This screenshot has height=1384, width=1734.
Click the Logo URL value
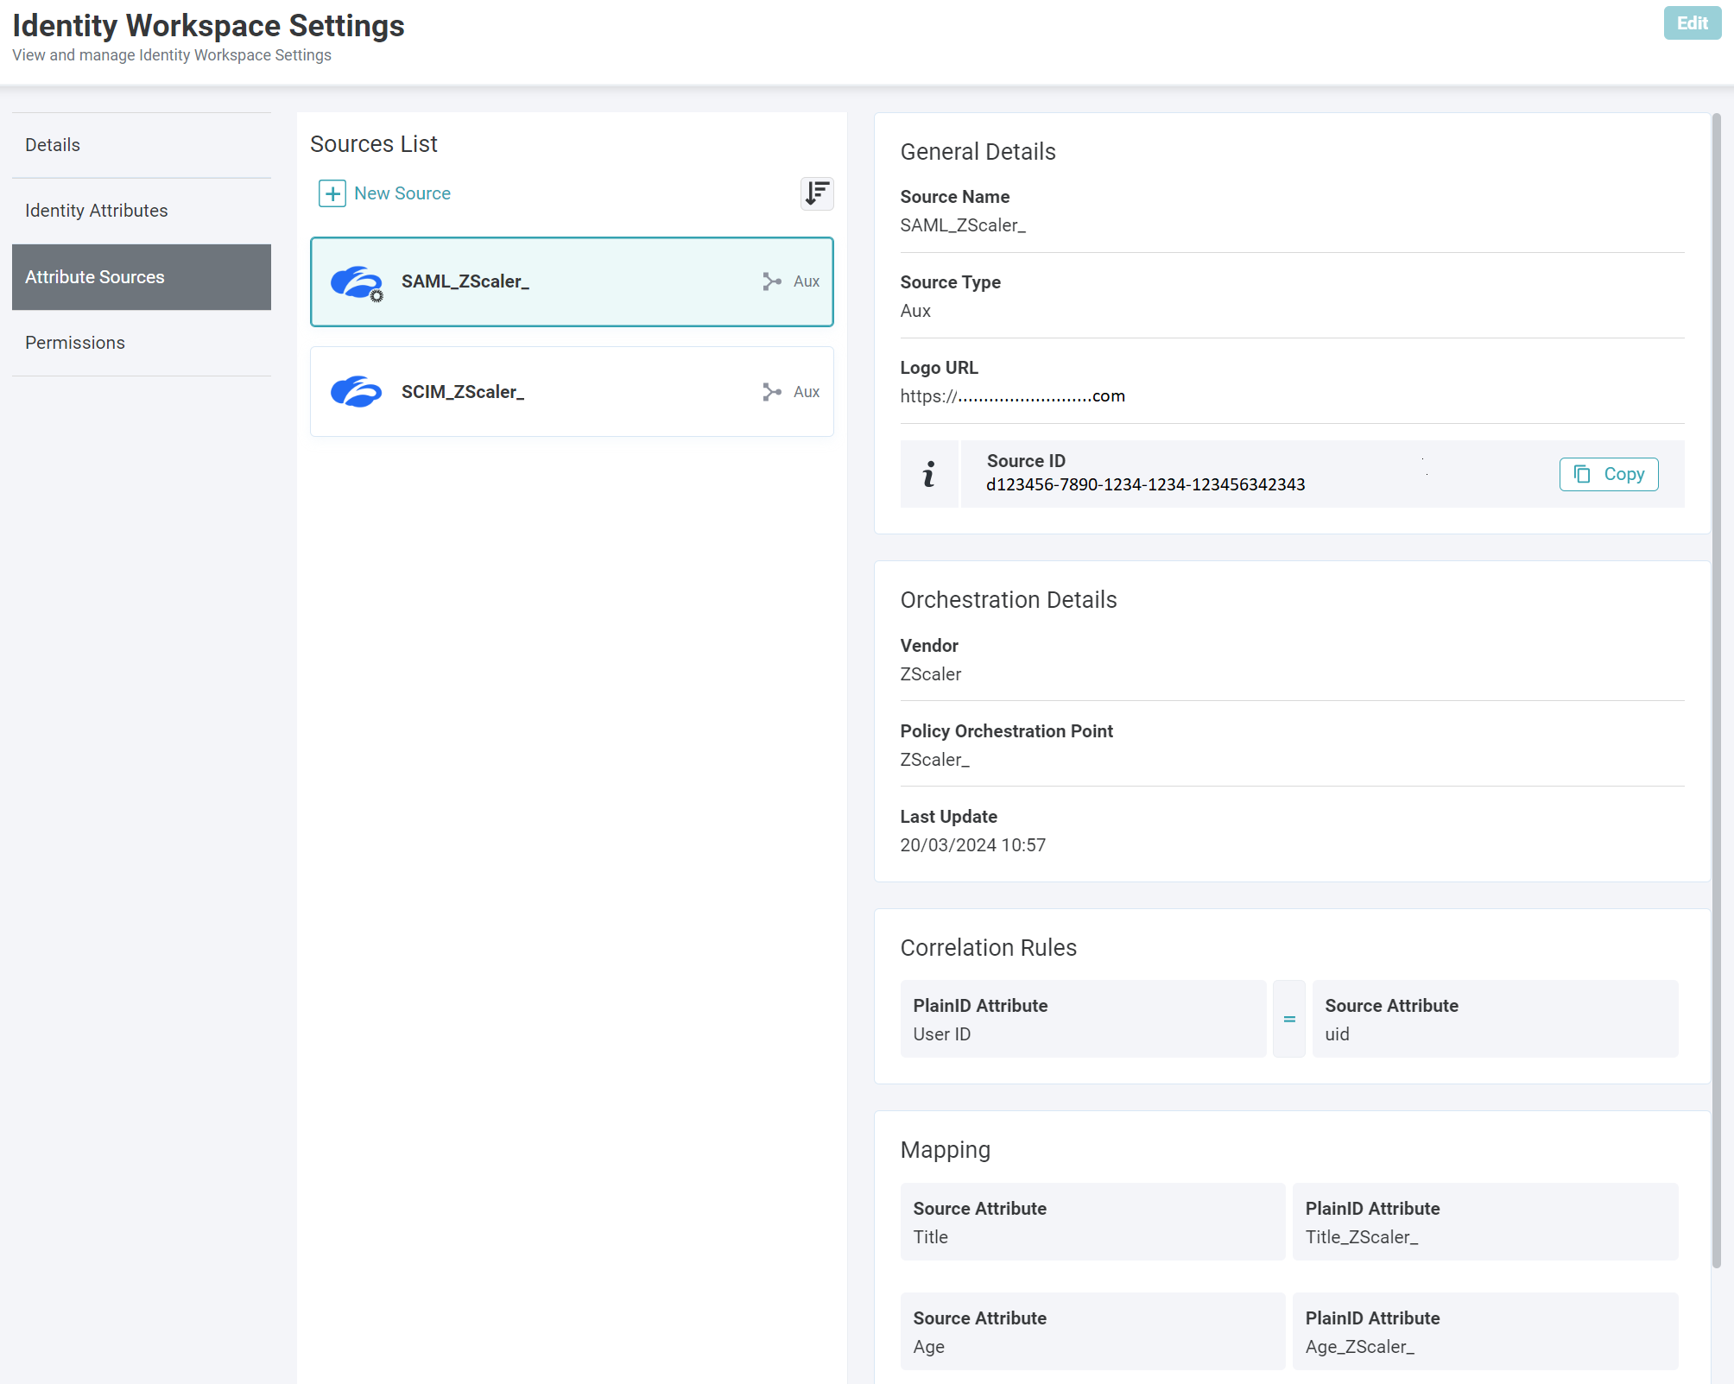[x=1012, y=396]
